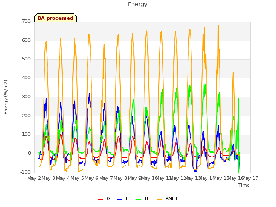Screen dimensions: 276x207
Task: Click the -100 y-axis tick label
Action: 25,172
